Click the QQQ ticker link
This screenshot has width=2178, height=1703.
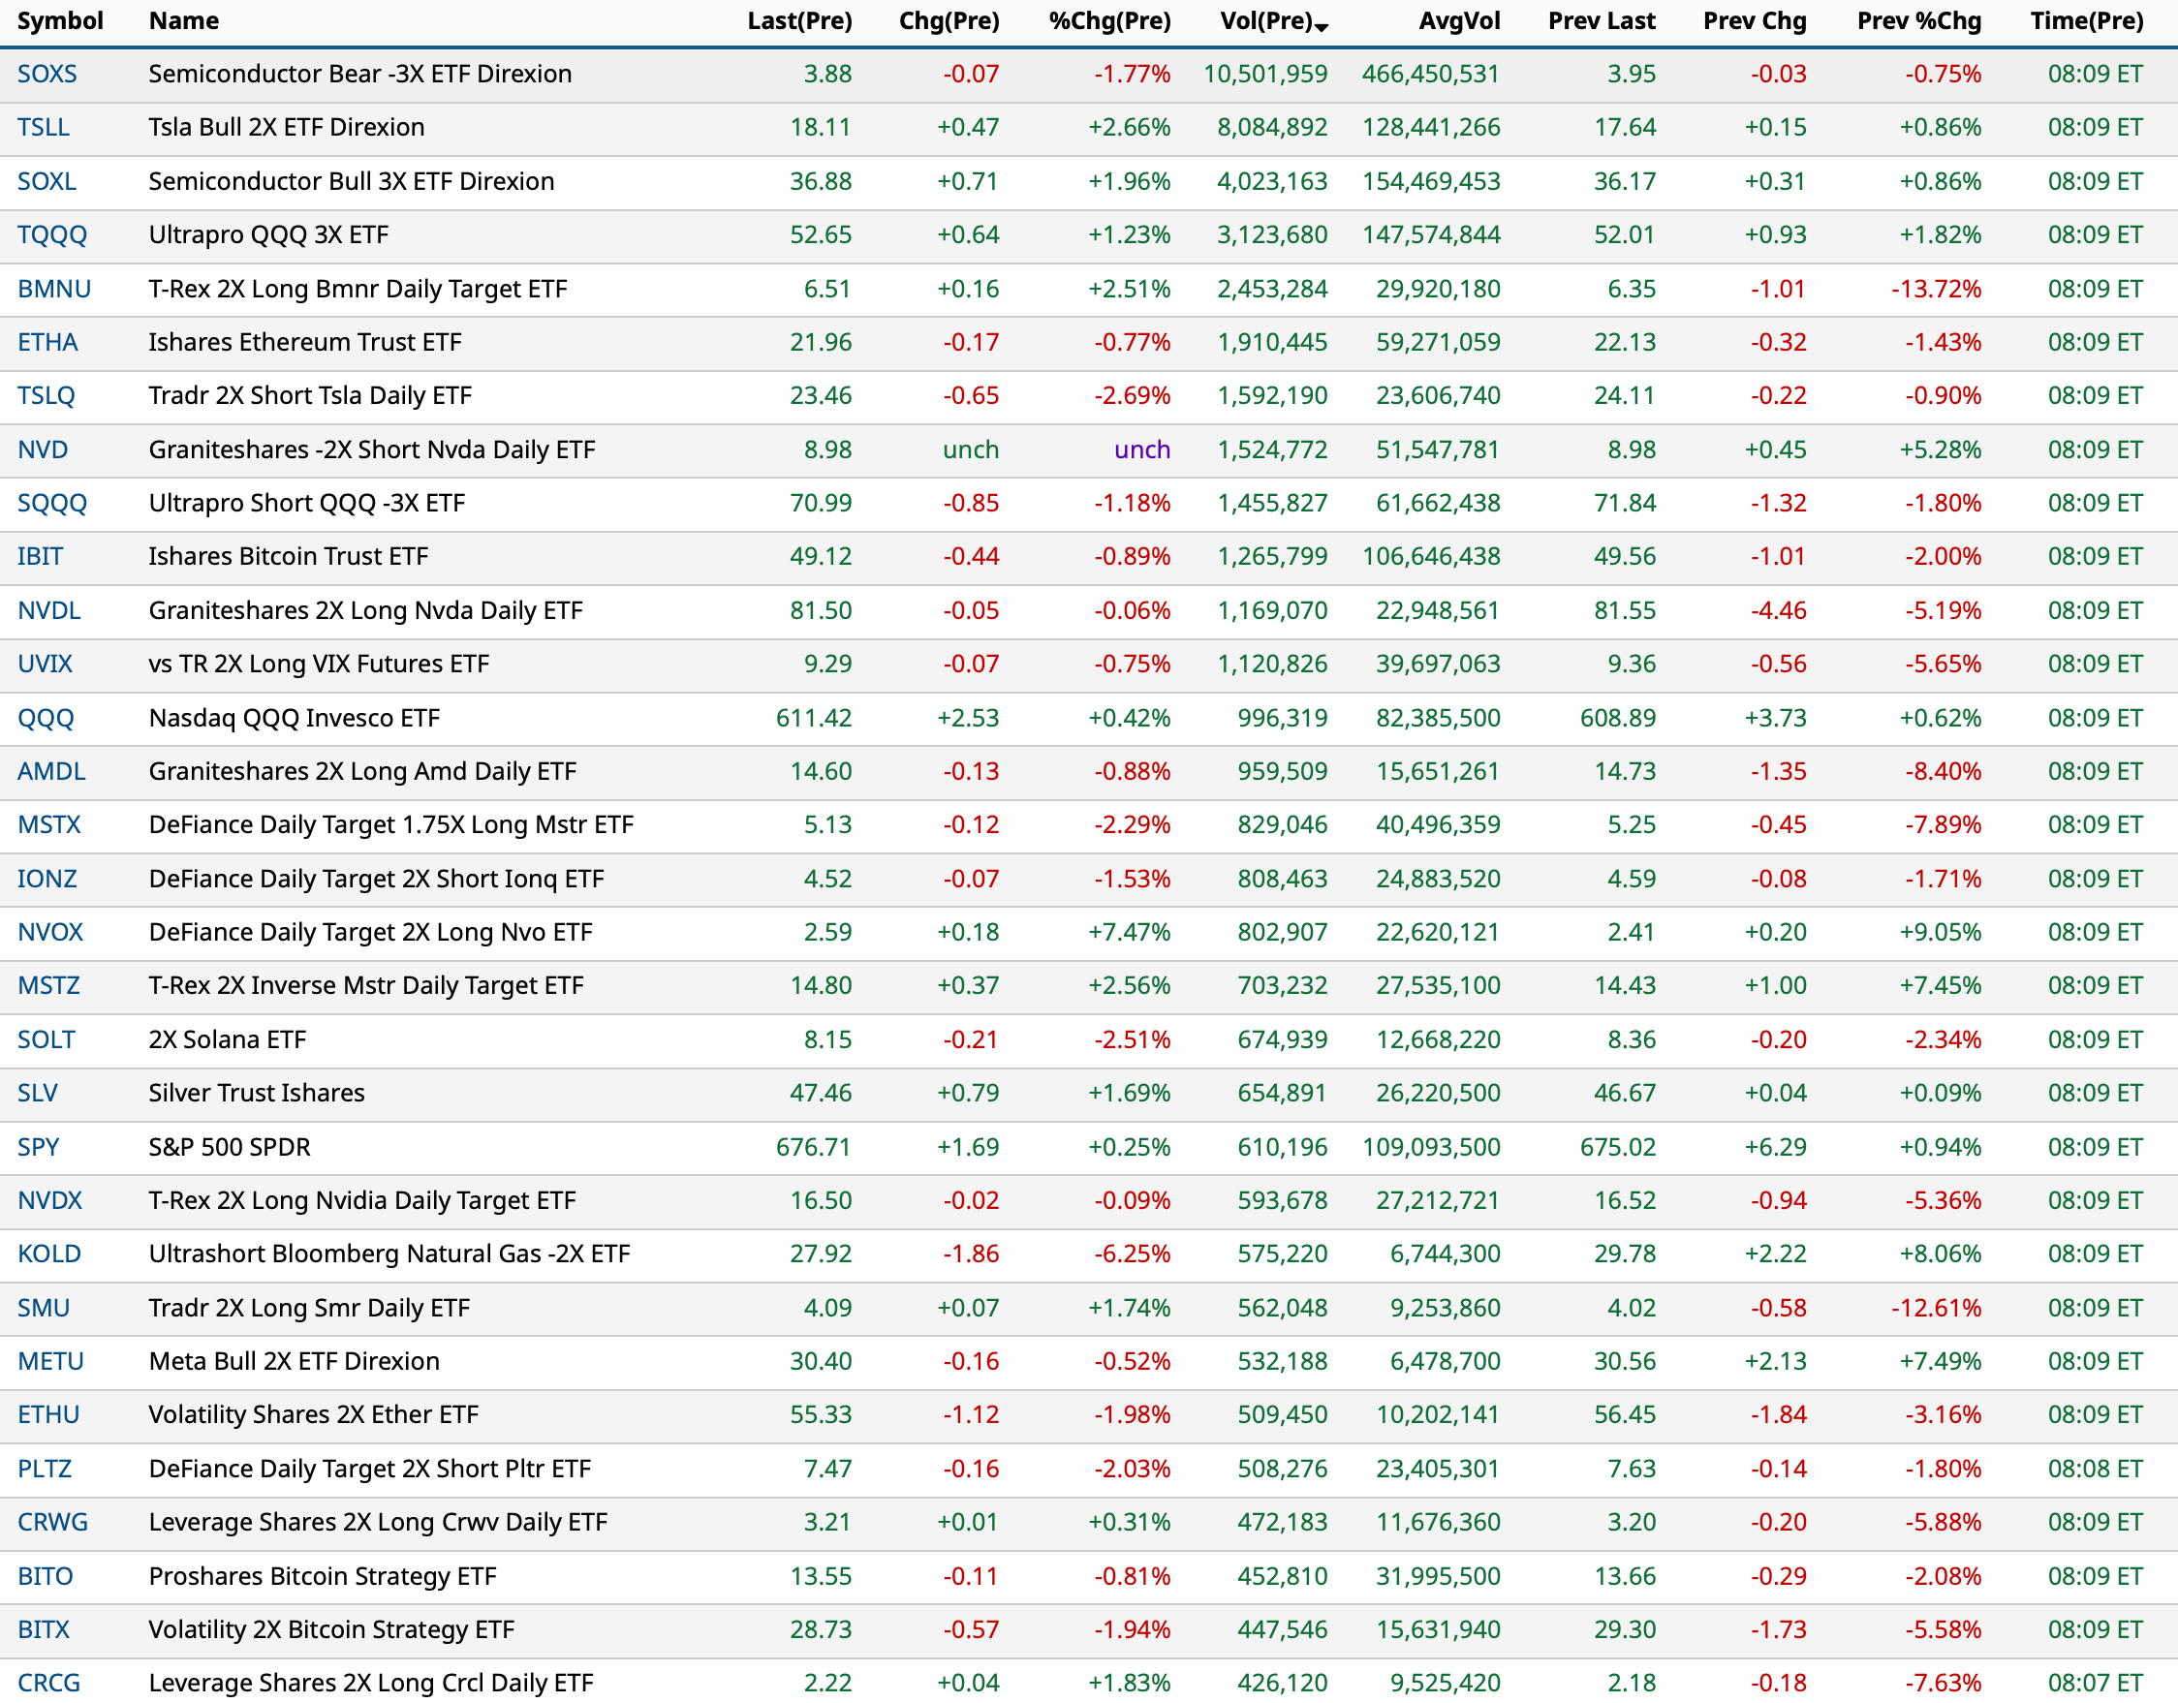46,719
